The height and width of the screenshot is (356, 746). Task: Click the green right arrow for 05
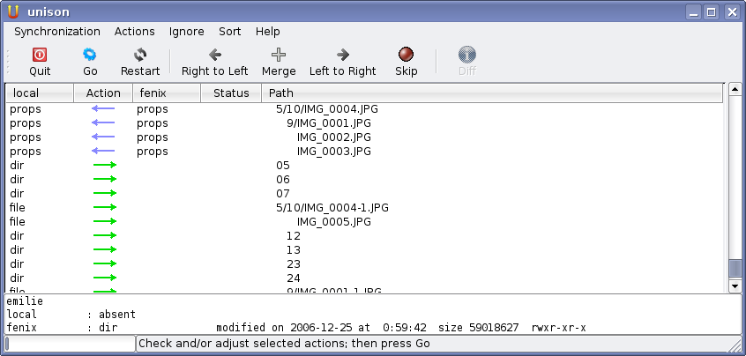point(105,166)
